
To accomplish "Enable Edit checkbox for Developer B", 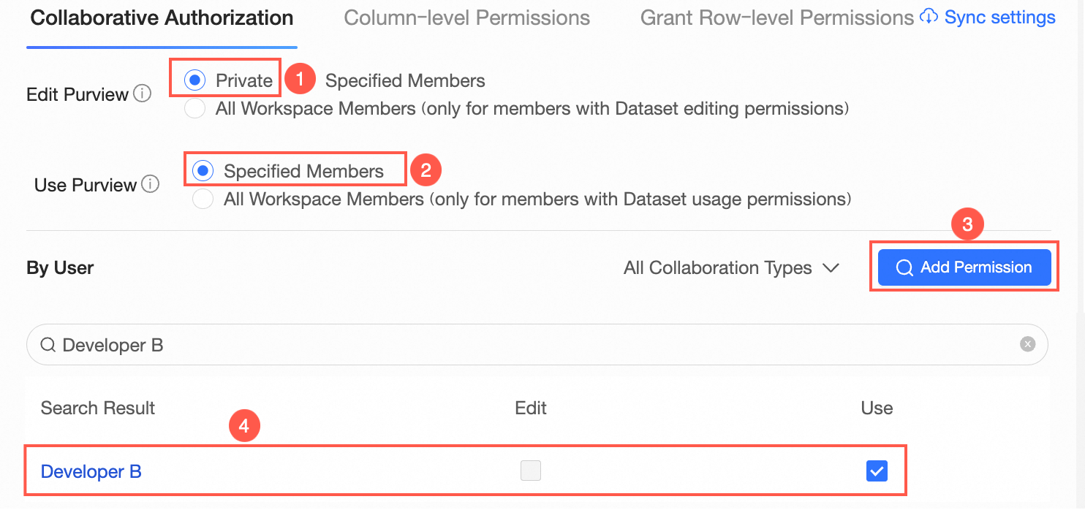I will 531,471.
